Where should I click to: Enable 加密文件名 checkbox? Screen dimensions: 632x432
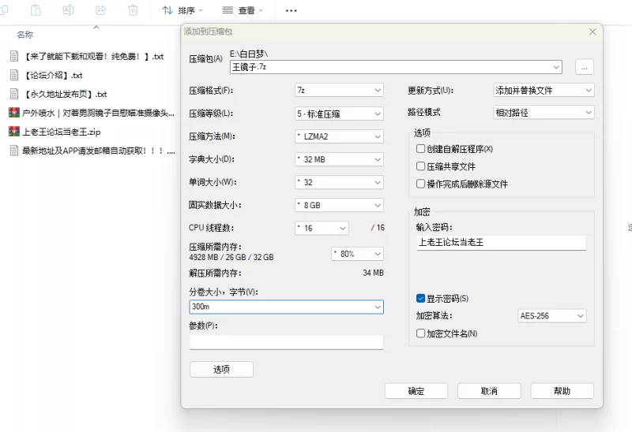coord(421,333)
